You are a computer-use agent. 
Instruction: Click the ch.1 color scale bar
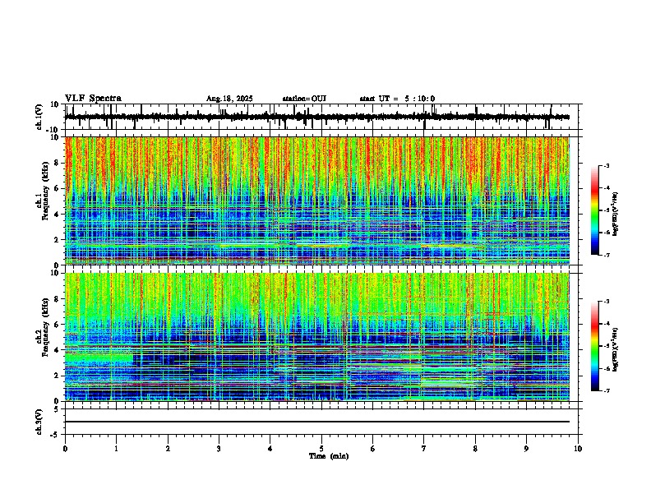click(x=595, y=210)
